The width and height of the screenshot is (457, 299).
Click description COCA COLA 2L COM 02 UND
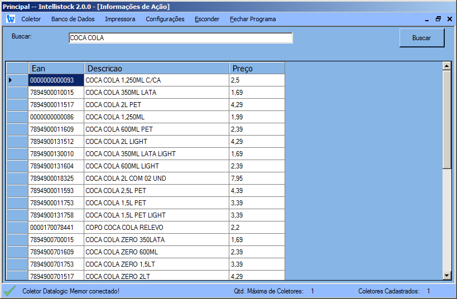coord(157,178)
